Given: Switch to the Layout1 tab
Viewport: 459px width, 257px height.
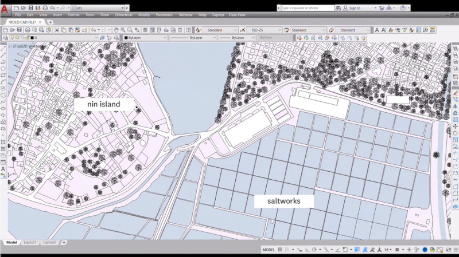Looking at the screenshot, I should click(x=30, y=243).
